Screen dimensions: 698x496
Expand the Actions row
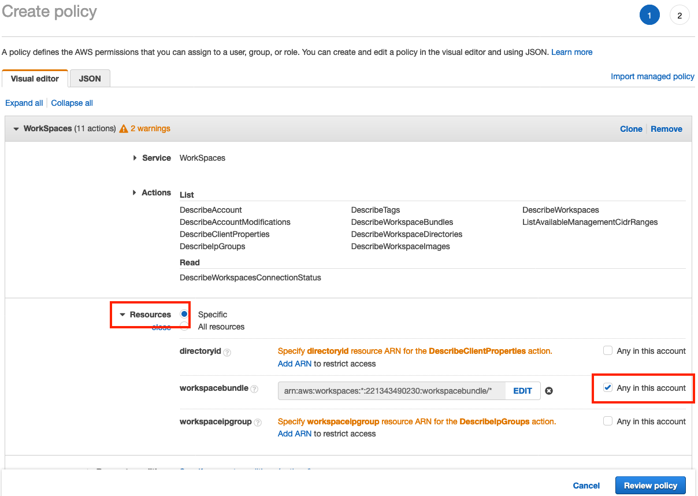tap(135, 193)
